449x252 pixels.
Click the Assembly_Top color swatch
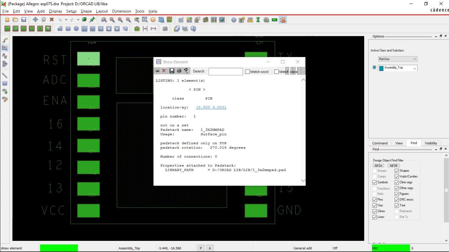click(x=381, y=68)
